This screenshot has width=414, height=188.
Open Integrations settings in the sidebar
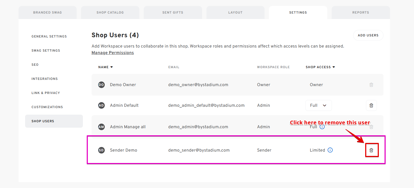44,79
